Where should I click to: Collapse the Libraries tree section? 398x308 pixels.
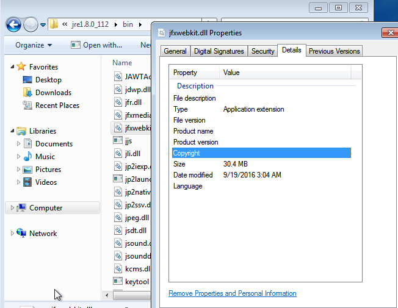[13, 131]
